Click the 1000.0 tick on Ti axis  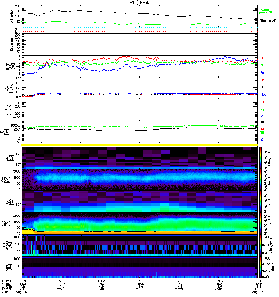point(16,125)
